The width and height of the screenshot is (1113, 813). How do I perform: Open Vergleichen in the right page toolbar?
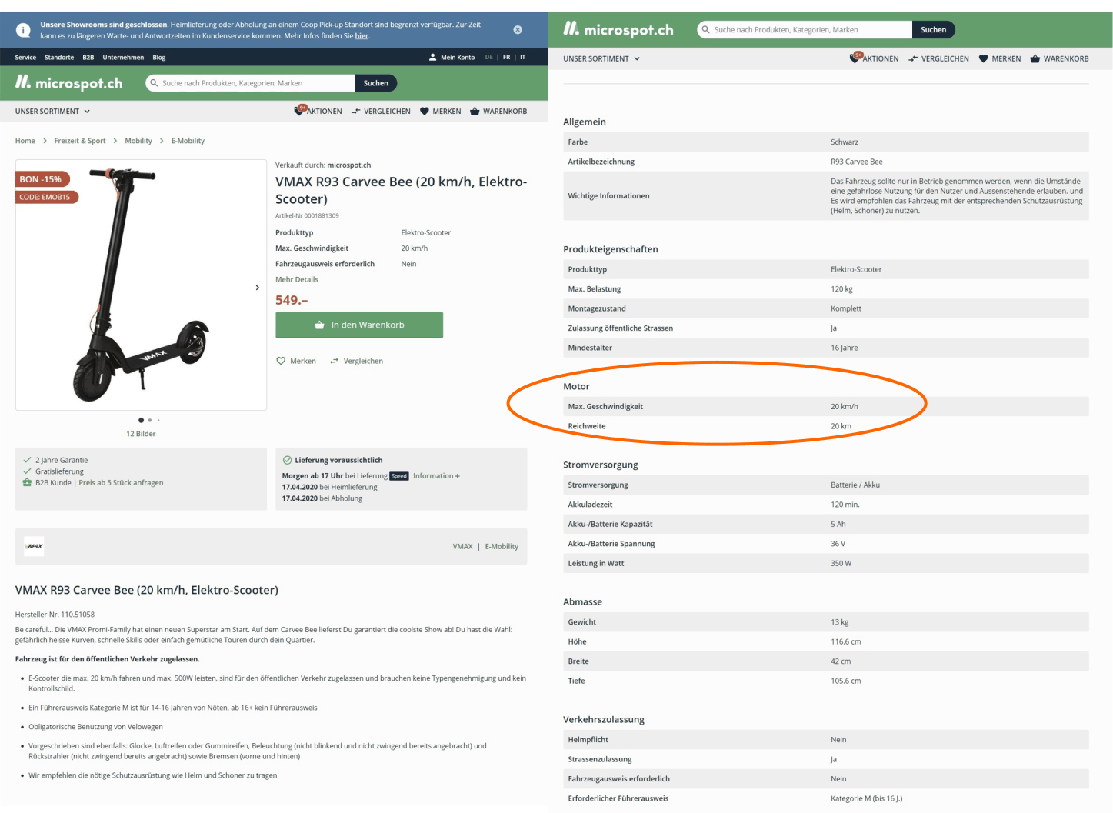[x=938, y=58]
